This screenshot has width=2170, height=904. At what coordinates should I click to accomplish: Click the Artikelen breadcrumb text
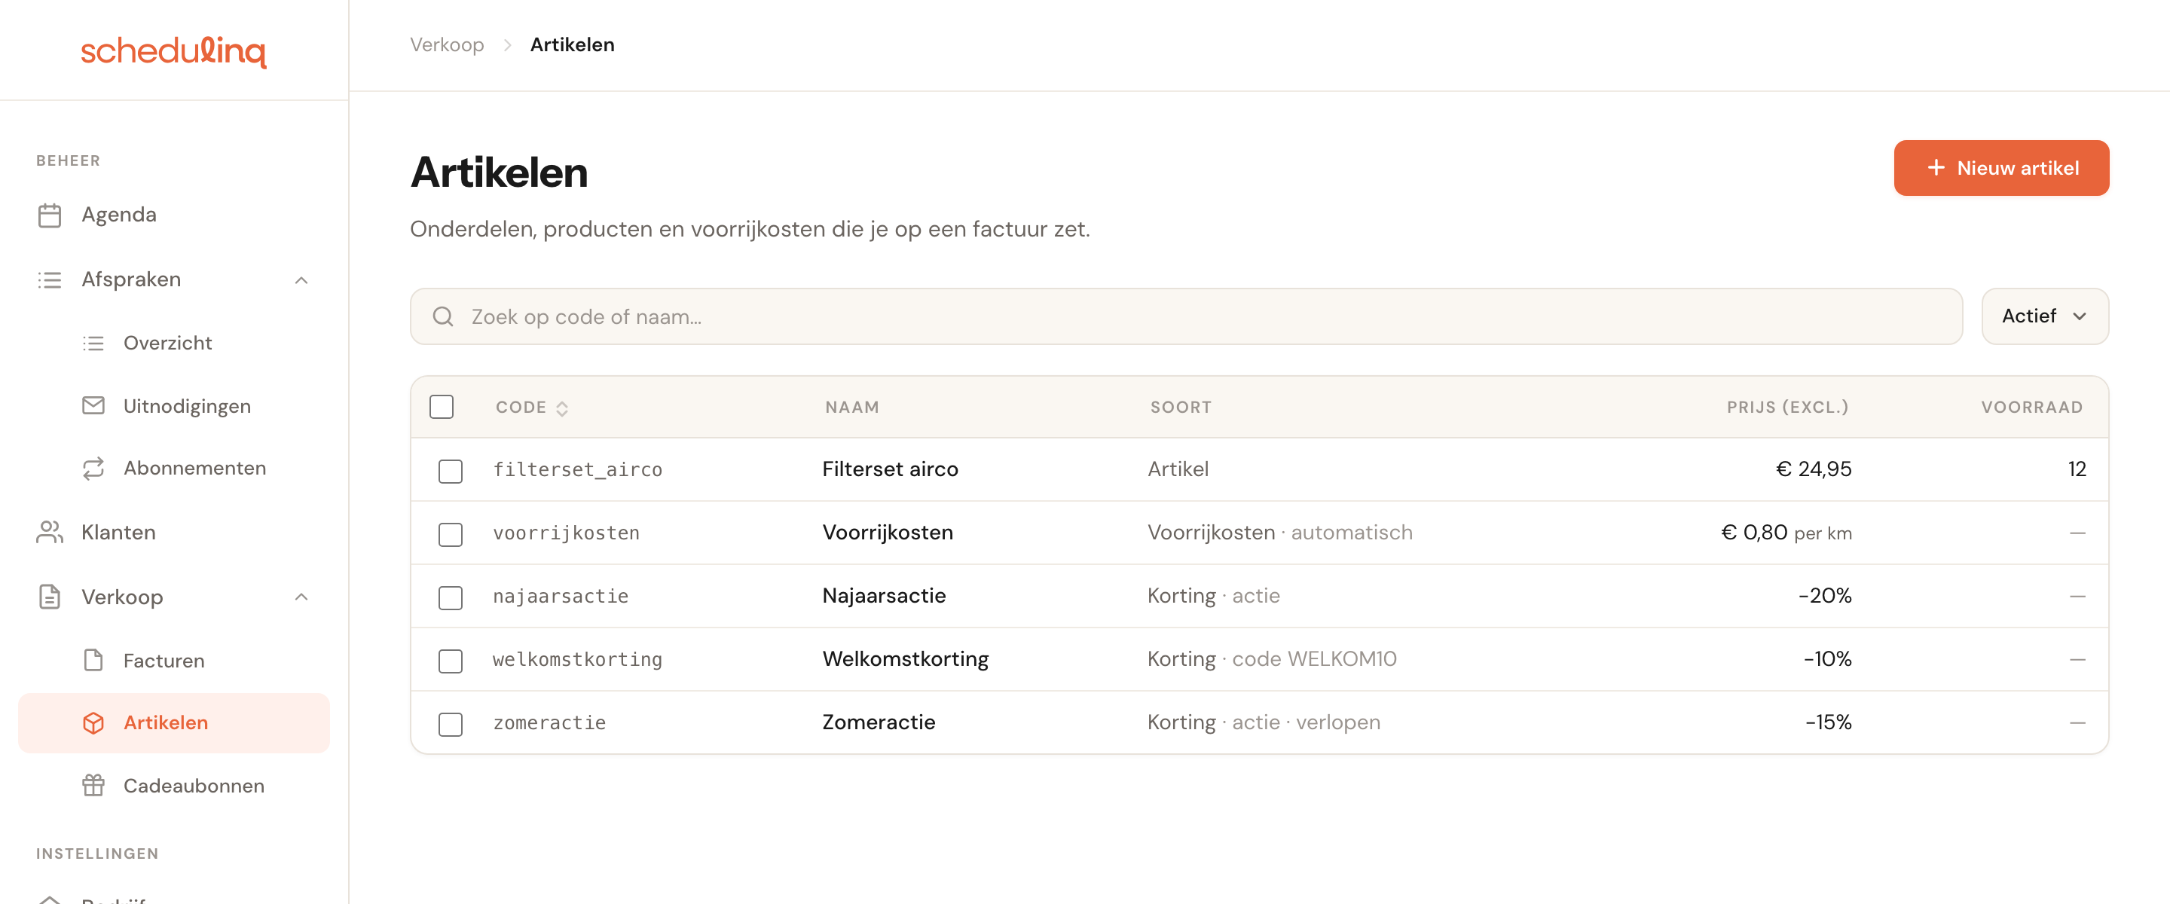tap(572, 44)
